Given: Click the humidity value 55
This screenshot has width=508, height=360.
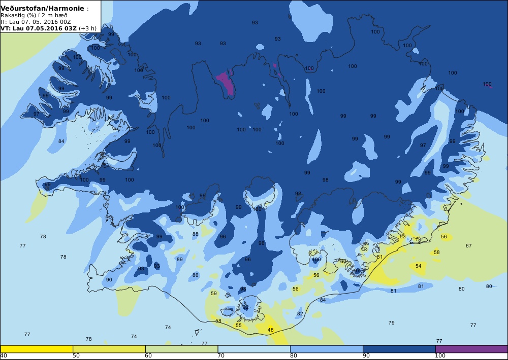Looking at the screenshot, I should [x=239, y=326].
